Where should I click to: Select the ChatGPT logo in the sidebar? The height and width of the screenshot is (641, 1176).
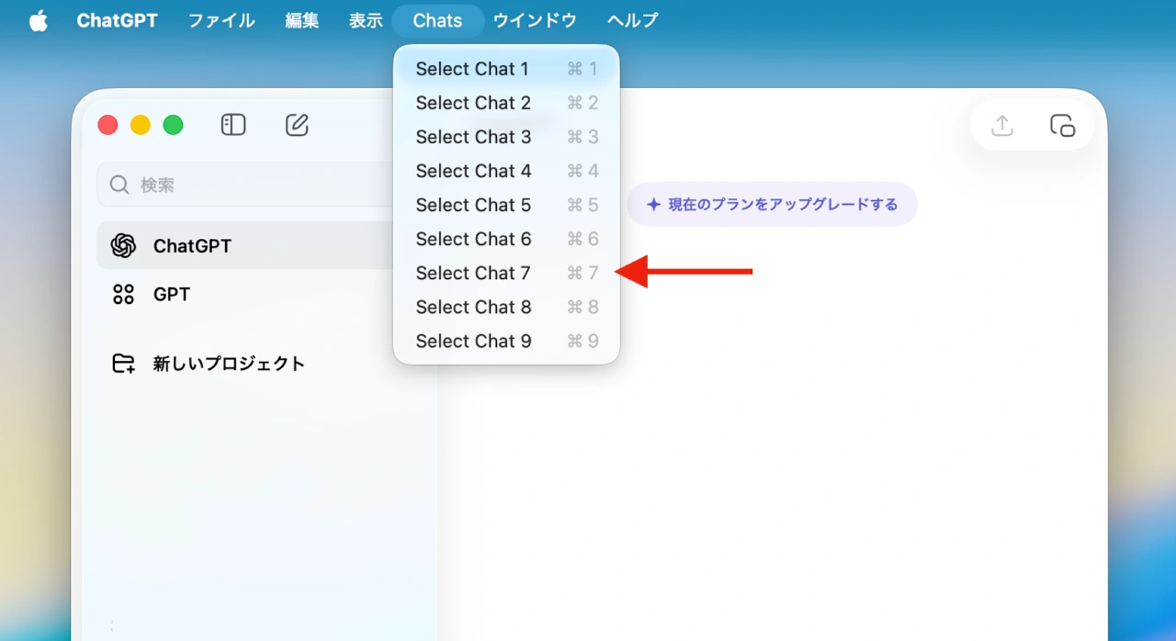coord(123,245)
